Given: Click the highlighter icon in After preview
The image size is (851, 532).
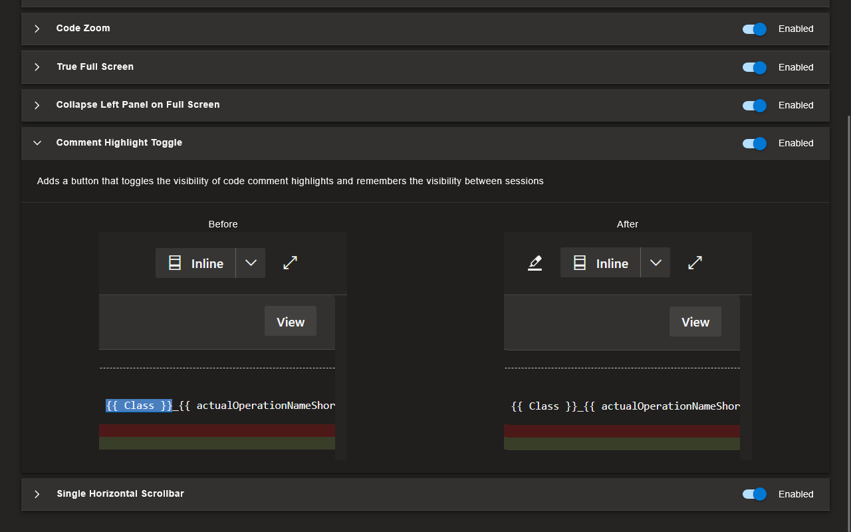Looking at the screenshot, I should (535, 263).
